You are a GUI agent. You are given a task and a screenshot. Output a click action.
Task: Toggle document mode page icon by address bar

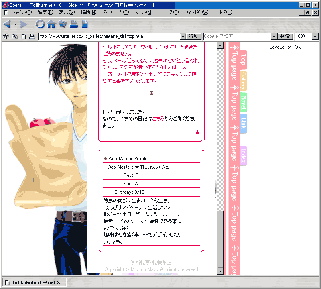pos(24,37)
